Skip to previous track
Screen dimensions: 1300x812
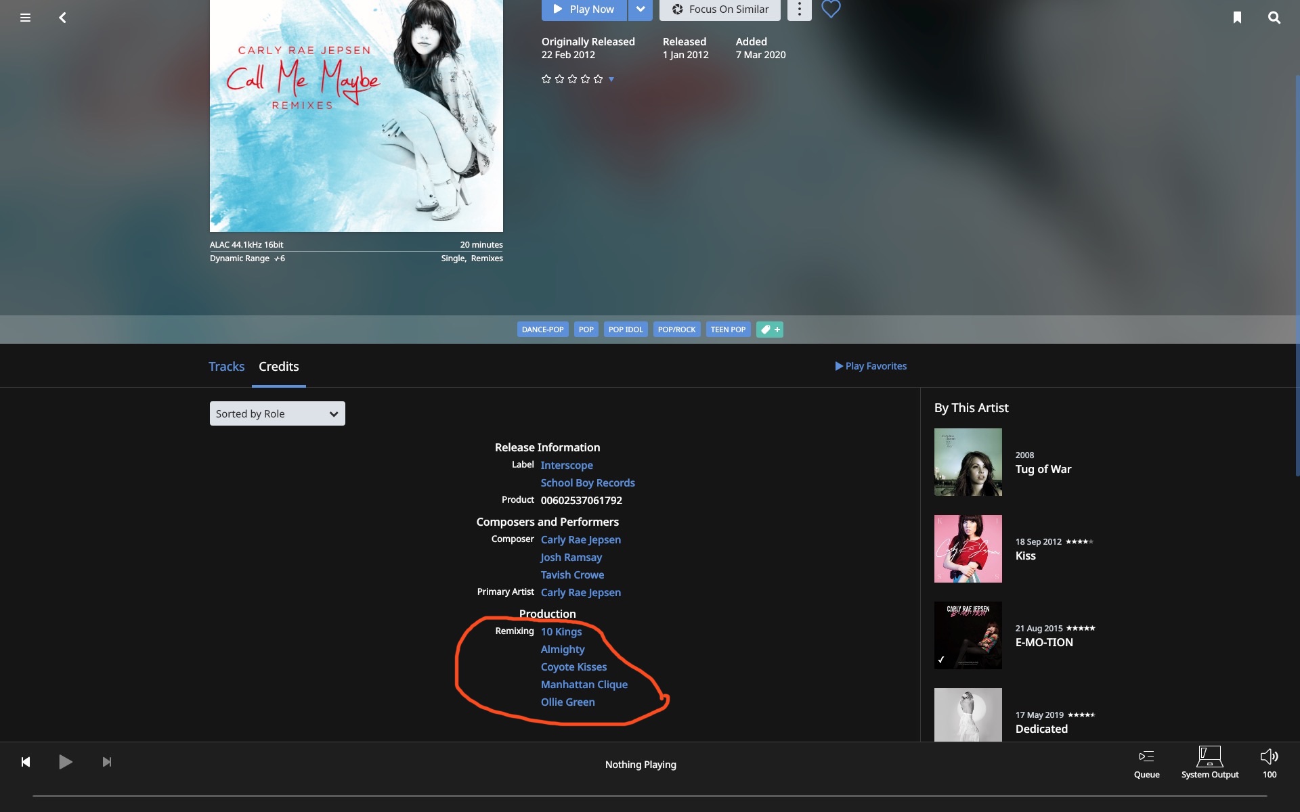click(x=26, y=762)
